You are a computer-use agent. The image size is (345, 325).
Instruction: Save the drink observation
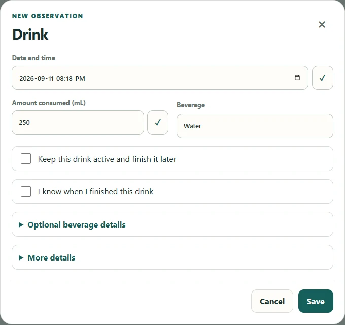point(316,301)
